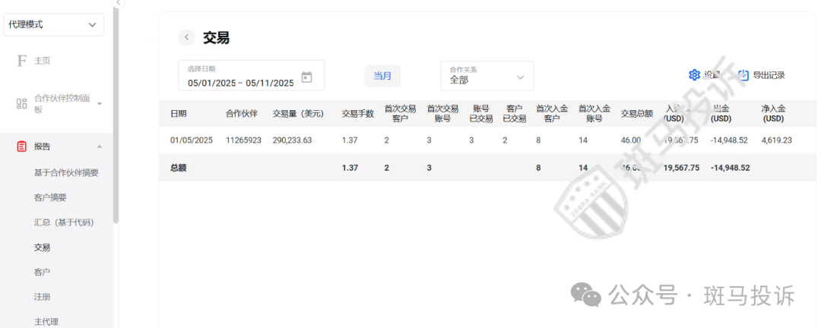Click the 交易量（美元） column header

point(299,114)
